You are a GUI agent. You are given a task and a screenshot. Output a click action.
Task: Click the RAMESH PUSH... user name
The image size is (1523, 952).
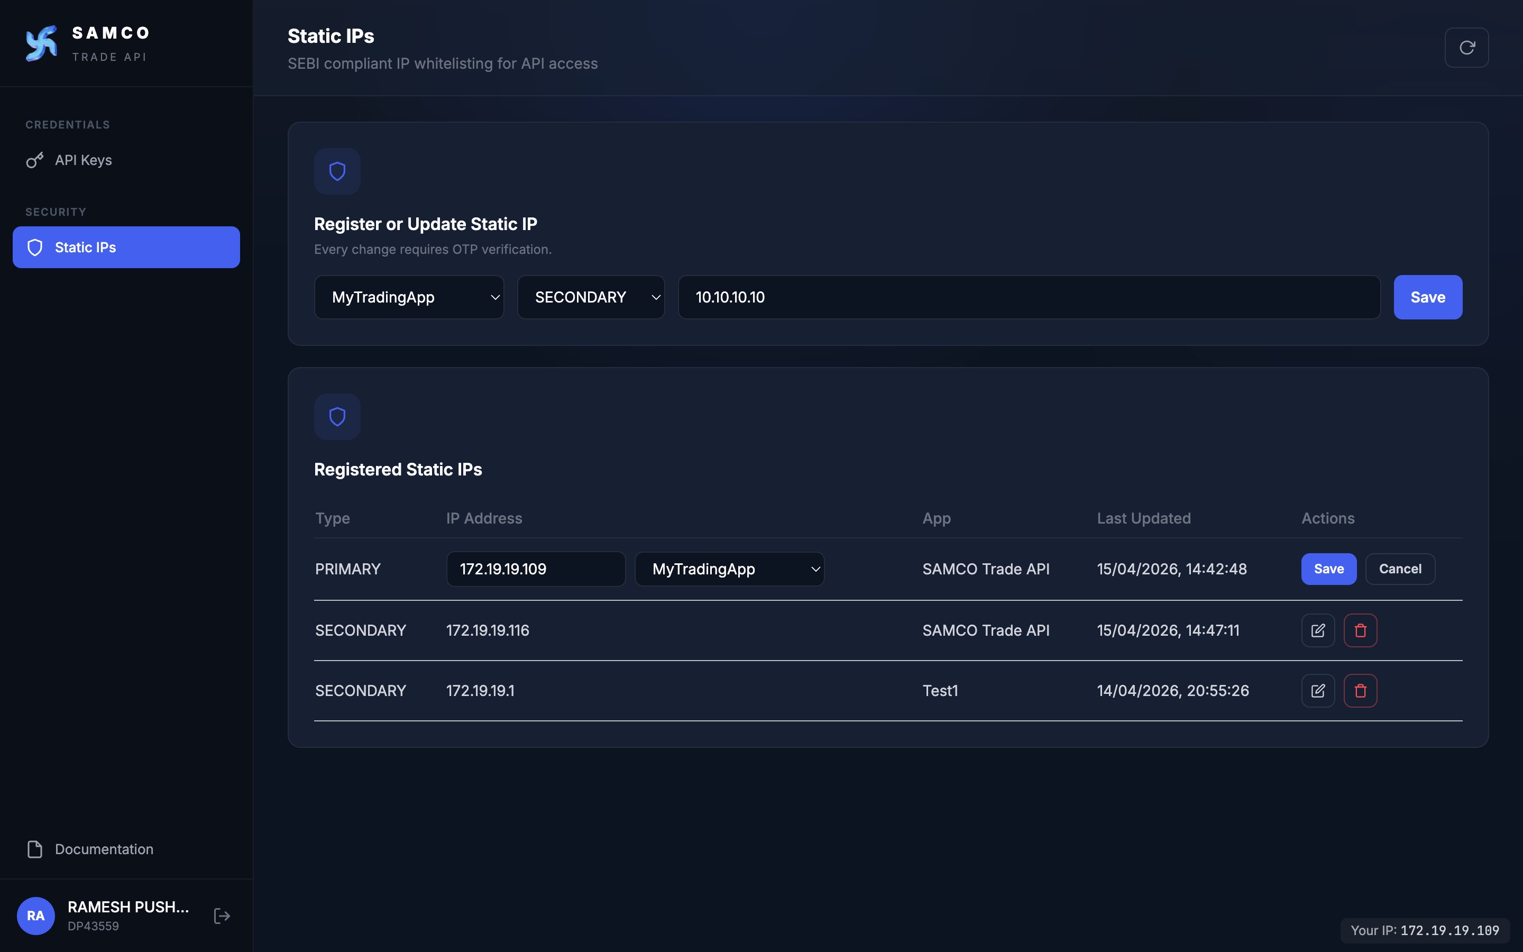point(129,907)
